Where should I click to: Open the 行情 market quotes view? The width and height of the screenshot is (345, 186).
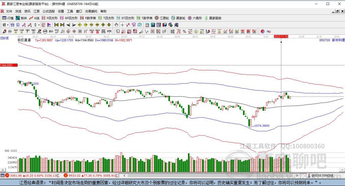8,18
